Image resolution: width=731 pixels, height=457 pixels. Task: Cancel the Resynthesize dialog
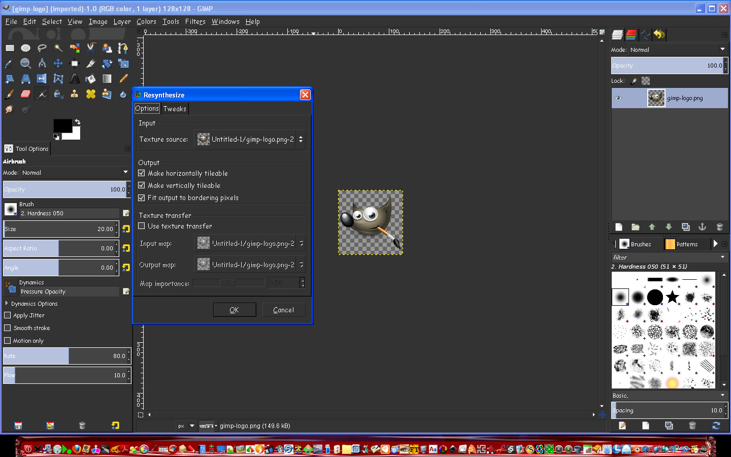pos(283,310)
